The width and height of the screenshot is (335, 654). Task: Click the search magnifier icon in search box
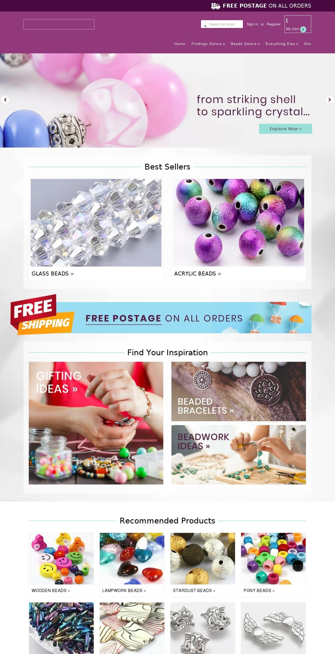click(x=205, y=25)
